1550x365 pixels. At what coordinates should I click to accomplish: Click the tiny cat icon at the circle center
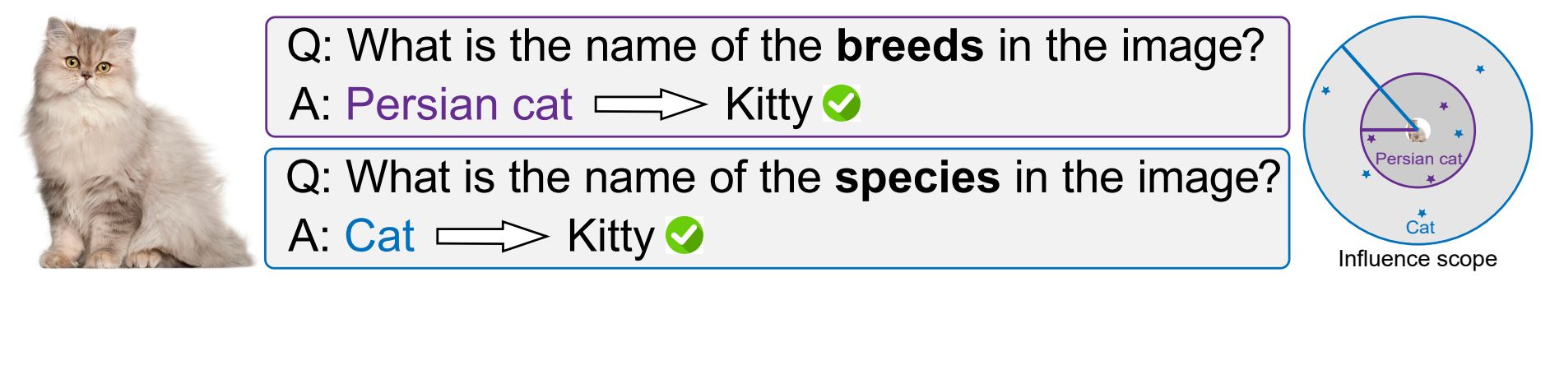point(1416,131)
